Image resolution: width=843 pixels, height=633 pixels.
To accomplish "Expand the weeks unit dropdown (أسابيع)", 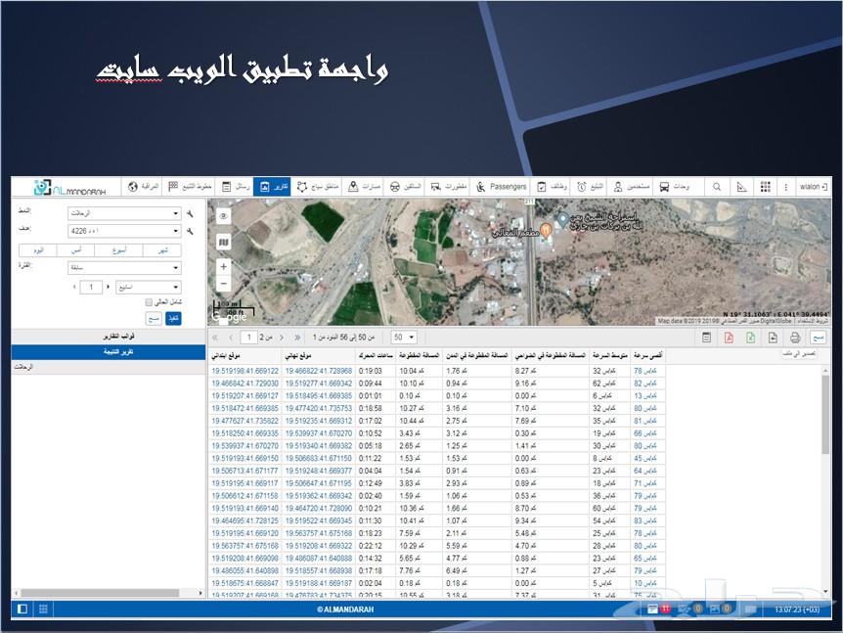I will [x=149, y=287].
